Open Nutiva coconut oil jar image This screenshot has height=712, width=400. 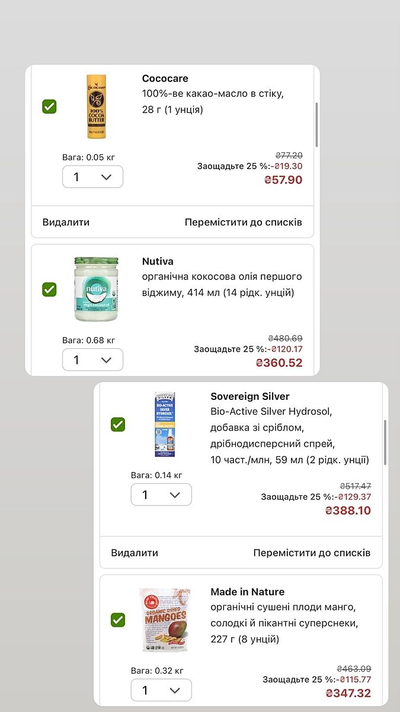96,289
